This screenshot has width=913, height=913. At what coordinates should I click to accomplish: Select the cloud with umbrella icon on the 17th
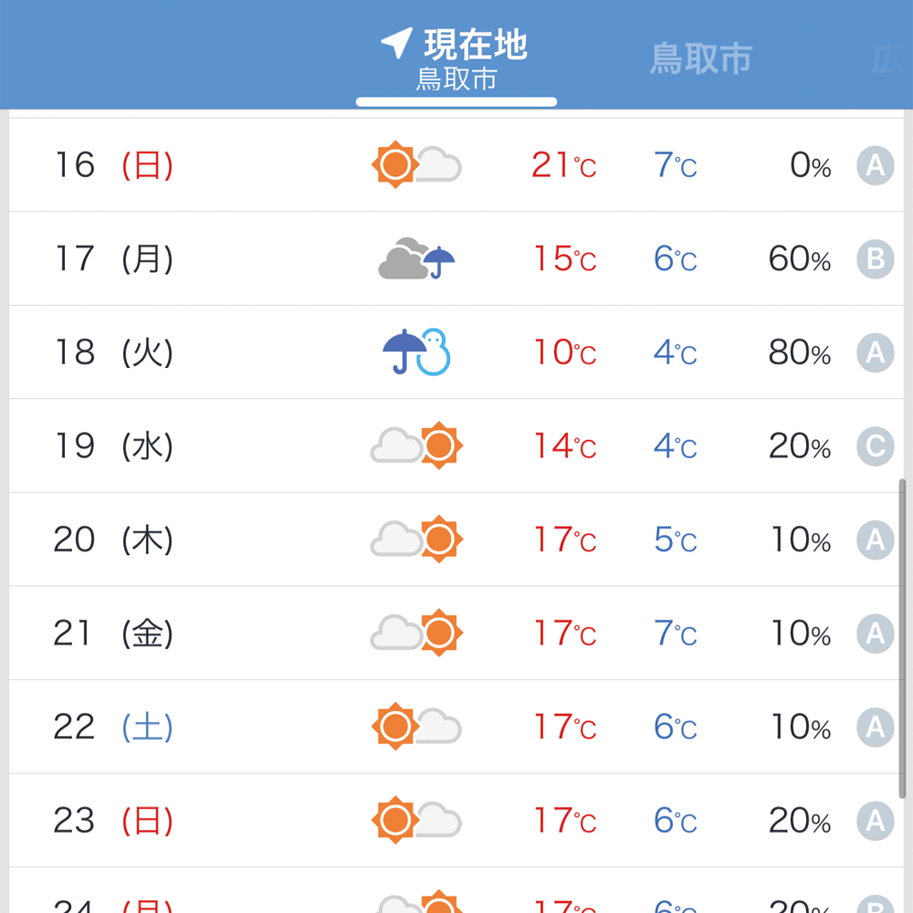pyautogui.click(x=416, y=257)
